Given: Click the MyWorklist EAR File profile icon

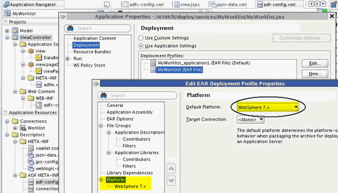Looking at the screenshot, I should 153,70.
